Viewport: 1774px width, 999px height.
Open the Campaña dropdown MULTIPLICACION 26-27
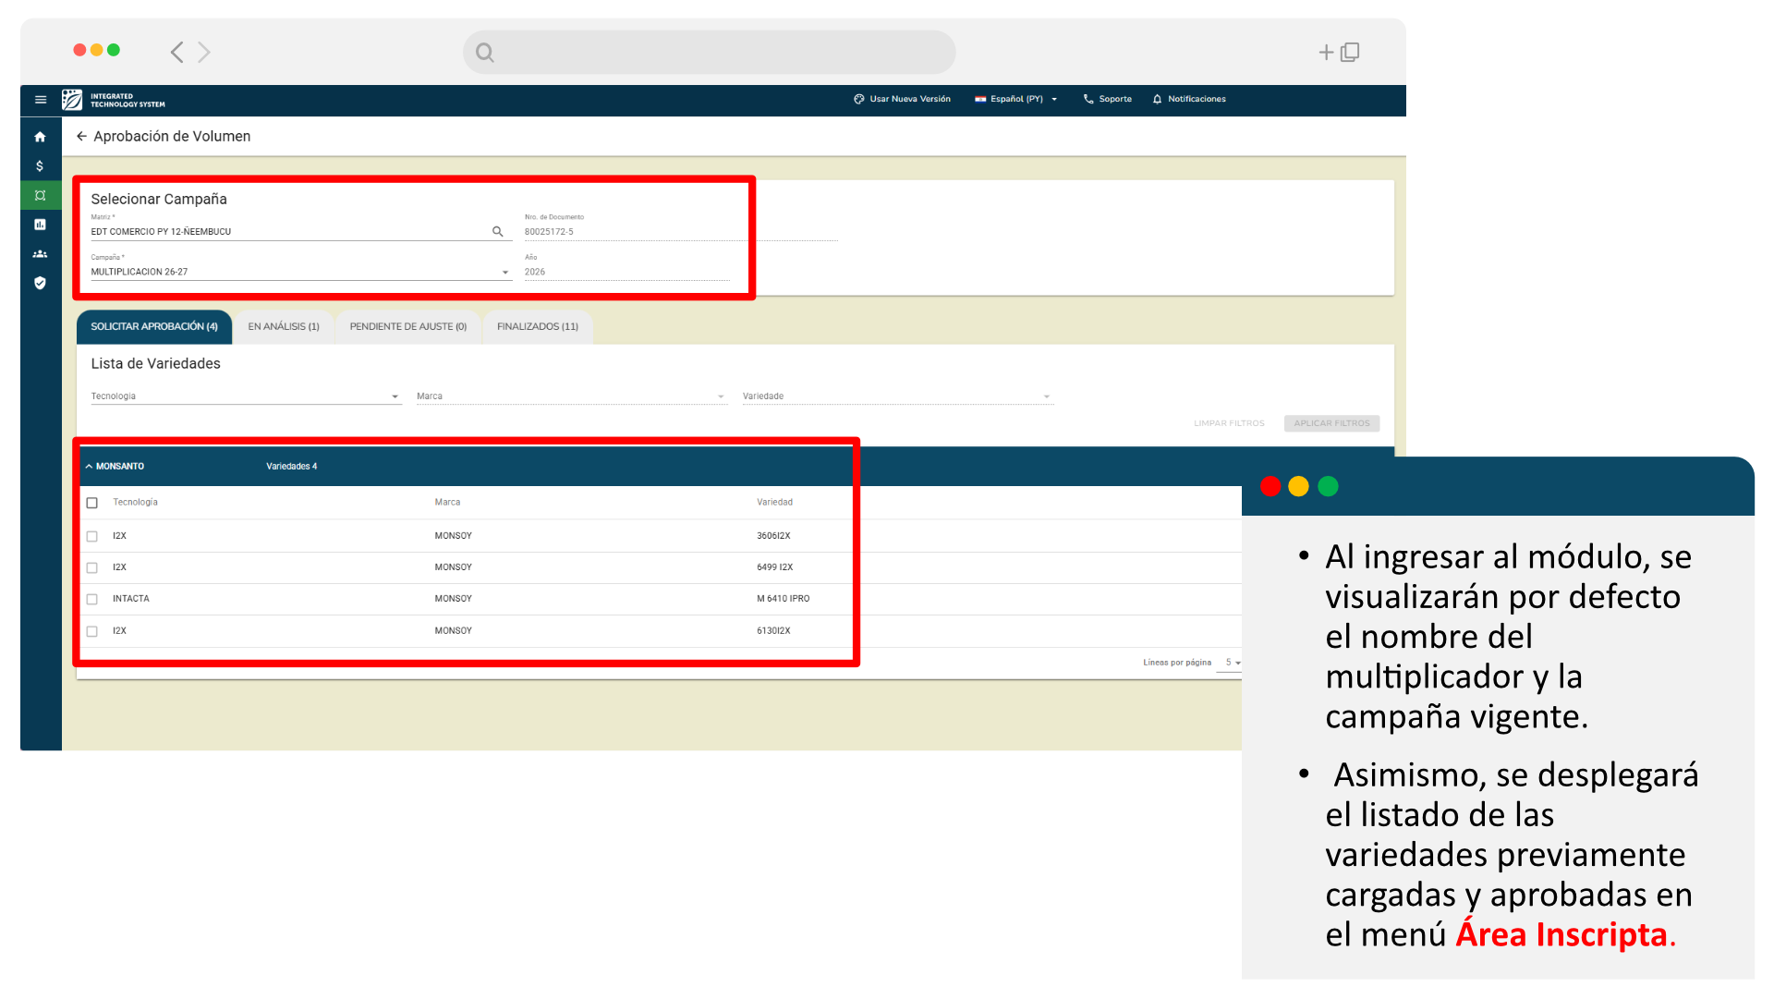pos(301,273)
